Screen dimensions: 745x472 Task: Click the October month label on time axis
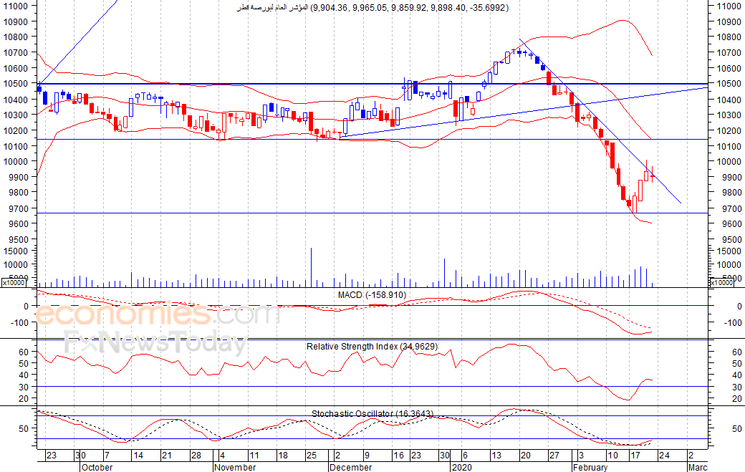97,467
